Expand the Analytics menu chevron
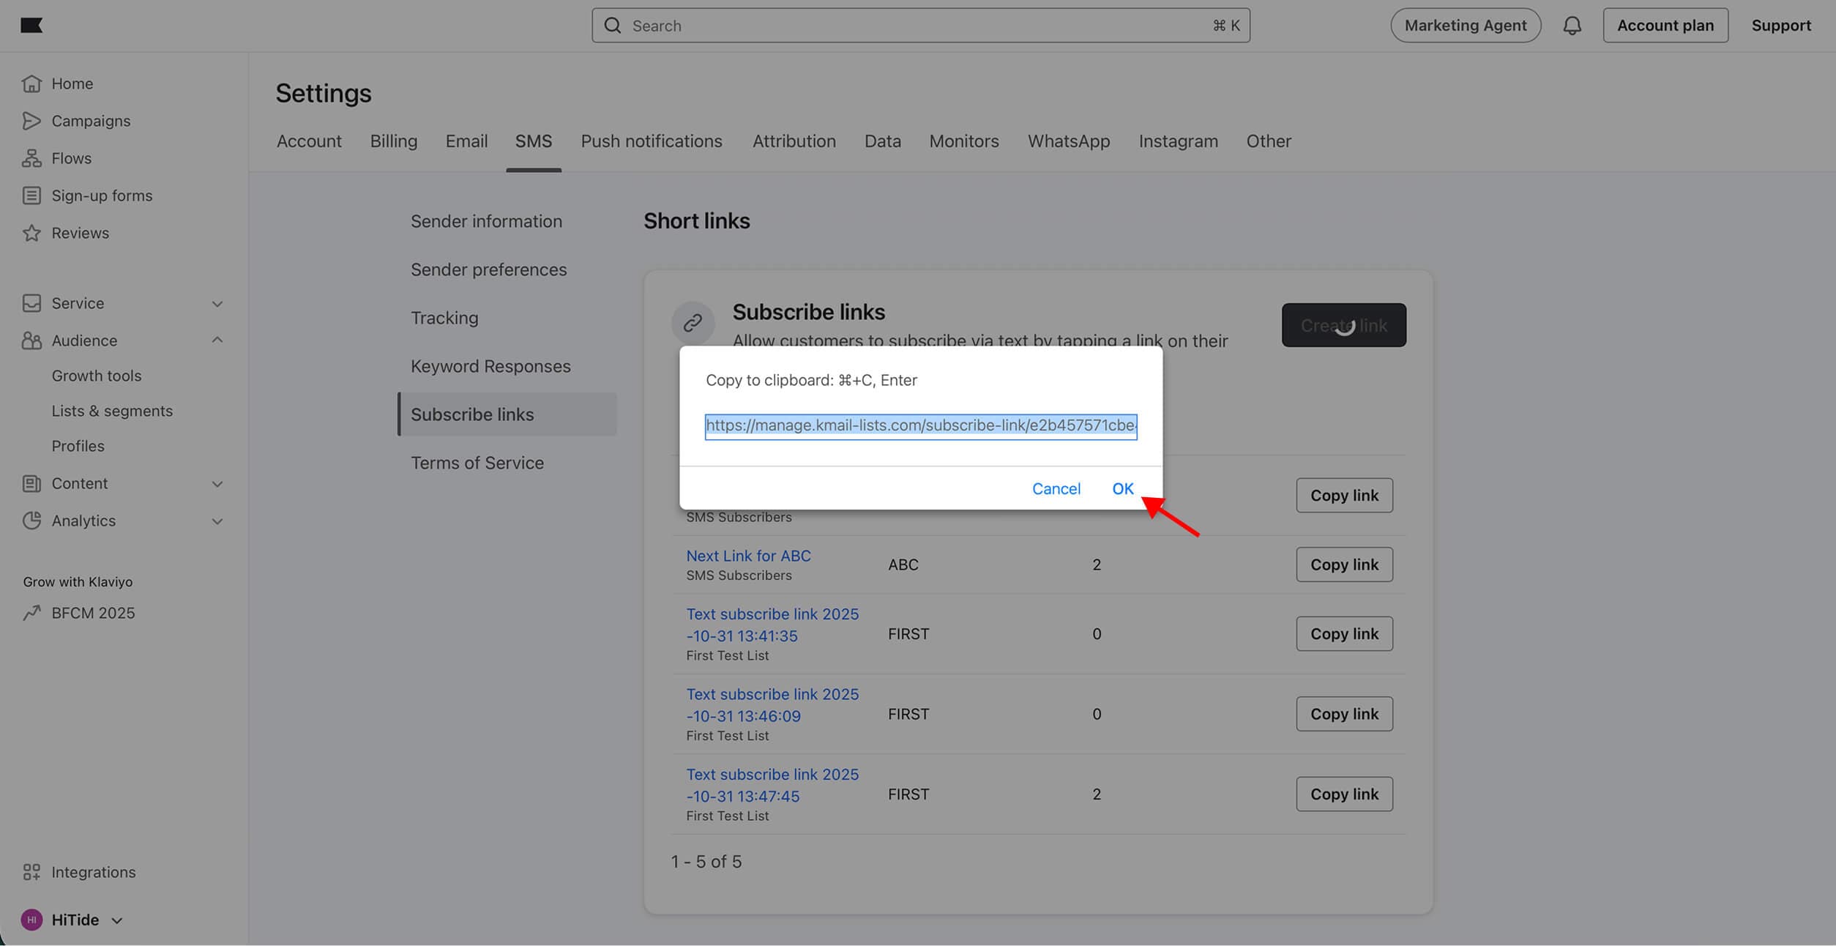1836x946 pixels. pos(217,521)
